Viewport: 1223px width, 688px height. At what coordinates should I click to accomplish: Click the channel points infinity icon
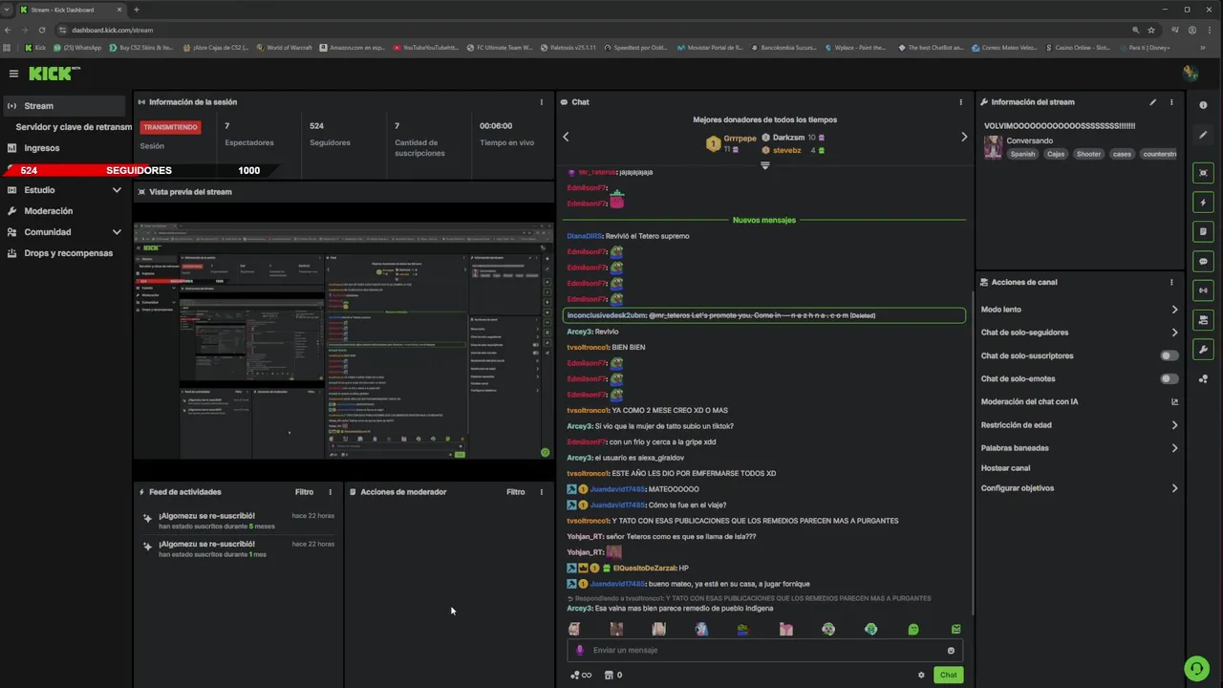pos(581,675)
